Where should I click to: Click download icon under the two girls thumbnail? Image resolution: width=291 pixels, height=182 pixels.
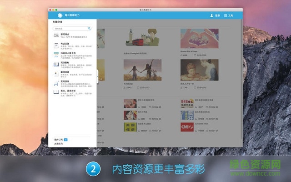pos(125,87)
